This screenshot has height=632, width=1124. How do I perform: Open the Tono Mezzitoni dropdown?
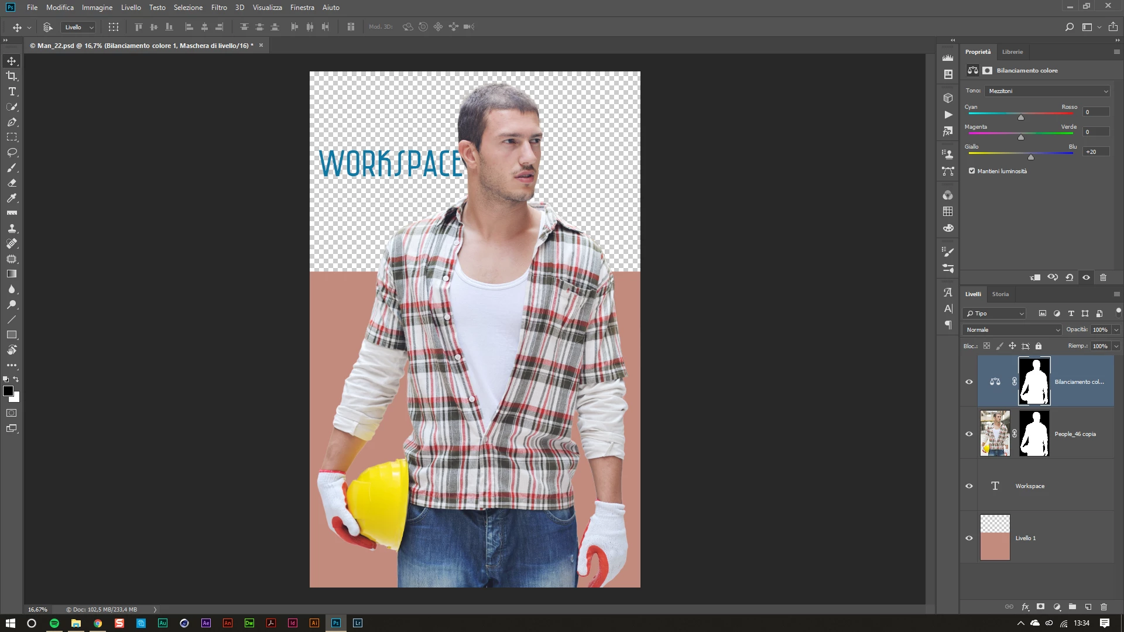(x=1047, y=91)
